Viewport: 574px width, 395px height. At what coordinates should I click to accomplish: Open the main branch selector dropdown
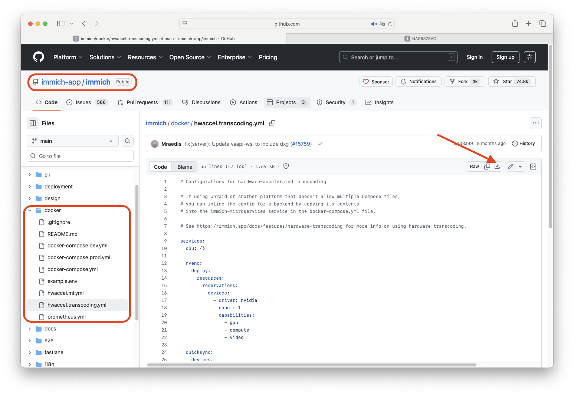[72, 141]
